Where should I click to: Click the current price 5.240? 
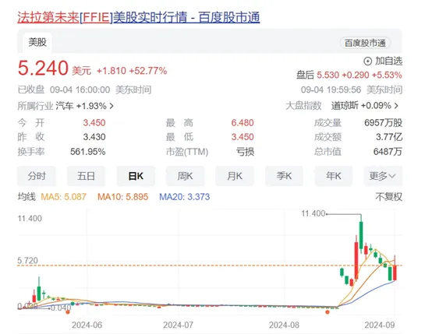coord(43,68)
